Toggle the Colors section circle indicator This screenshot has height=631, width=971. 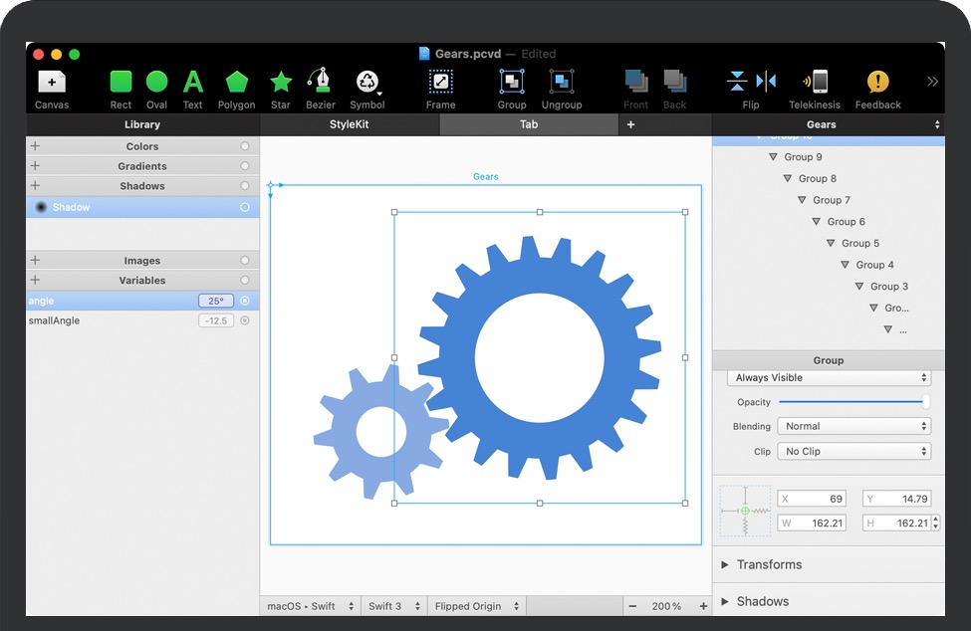(x=245, y=146)
